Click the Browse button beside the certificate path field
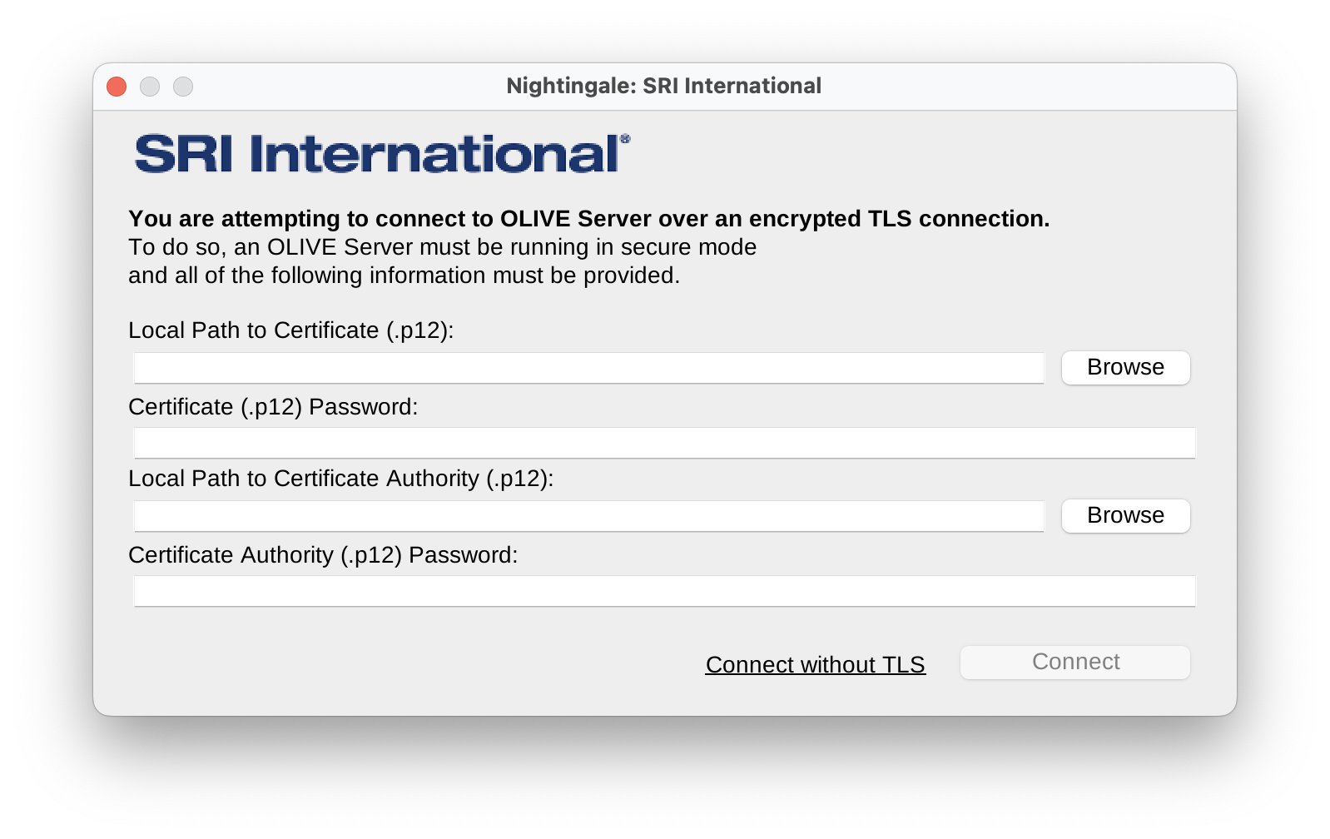 tap(1125, 367)
